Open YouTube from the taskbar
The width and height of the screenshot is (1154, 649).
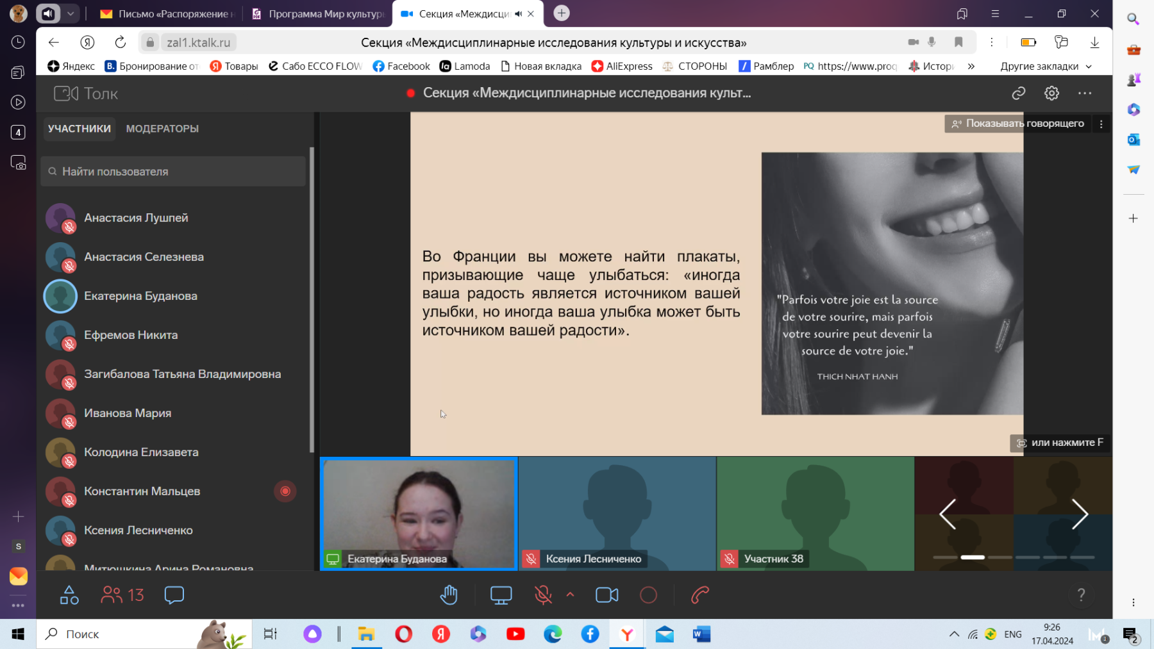click(x=515, y=634)
